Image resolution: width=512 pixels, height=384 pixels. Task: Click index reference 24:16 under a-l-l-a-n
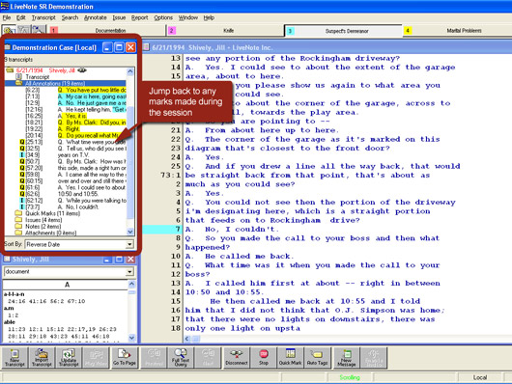[16, 301]
